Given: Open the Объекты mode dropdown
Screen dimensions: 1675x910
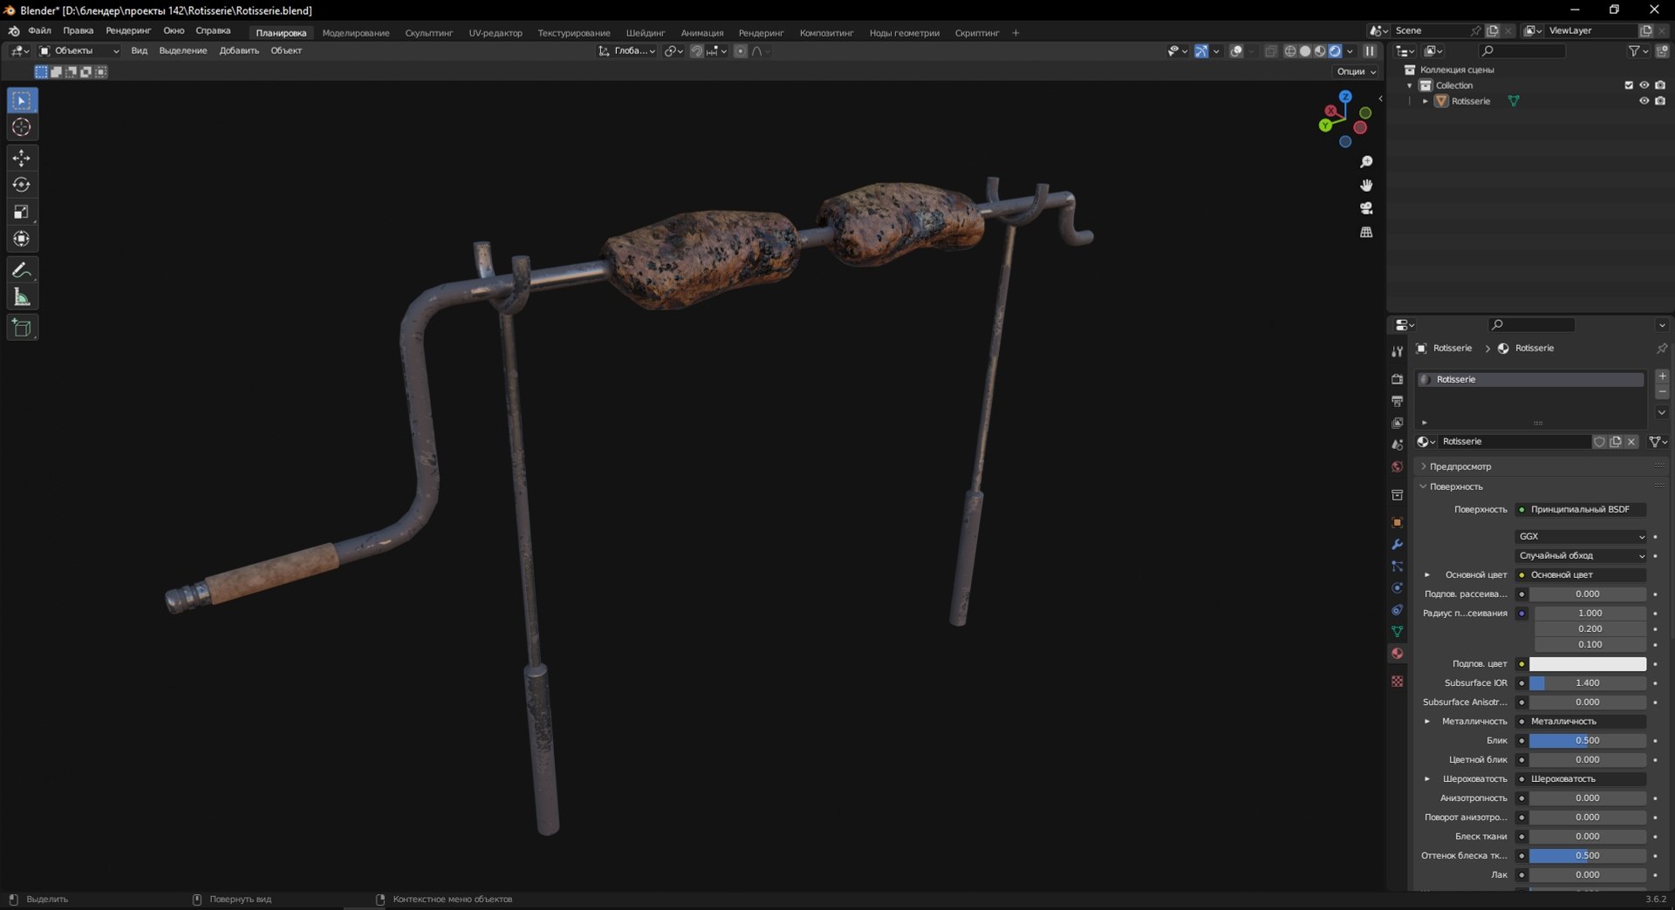Looking at the screenshot, I should tap(79, 51).
